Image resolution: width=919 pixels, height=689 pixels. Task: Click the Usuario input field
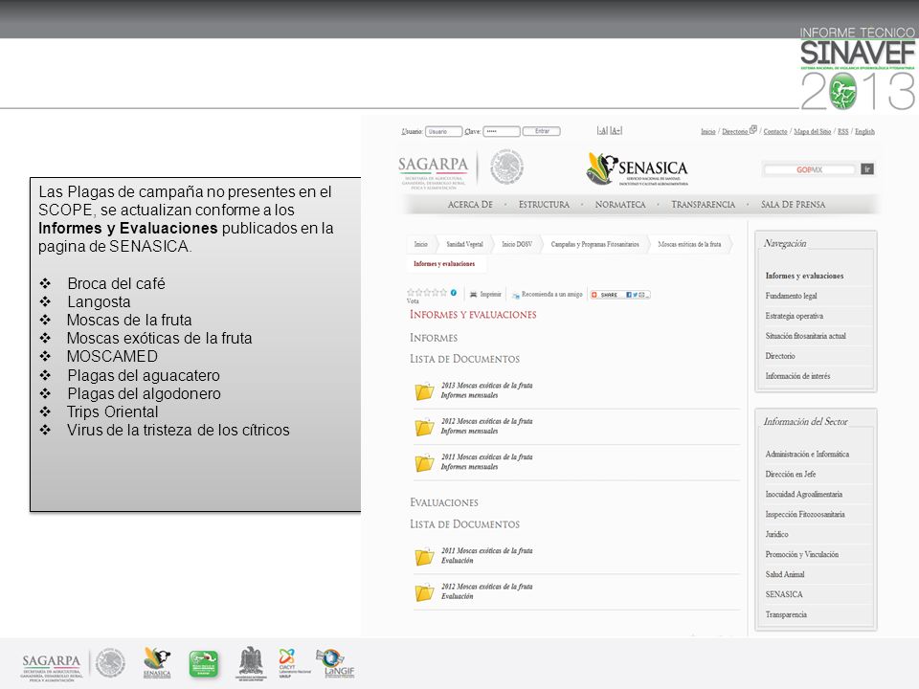[443, 131]
